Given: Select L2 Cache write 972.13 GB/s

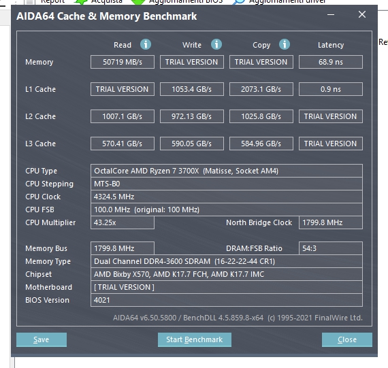Looking at the screenshot, I should [x=192, y=116].
